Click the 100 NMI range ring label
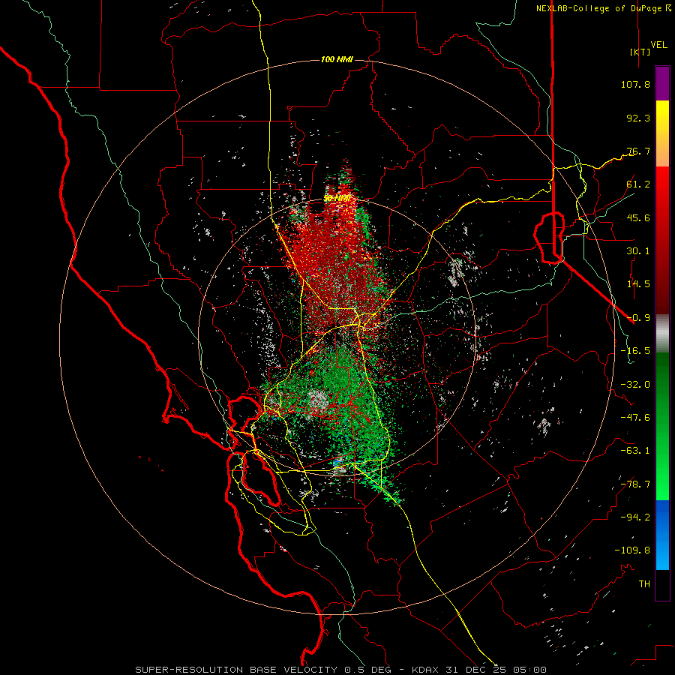The image size is (675, 675). pos(337,59)
